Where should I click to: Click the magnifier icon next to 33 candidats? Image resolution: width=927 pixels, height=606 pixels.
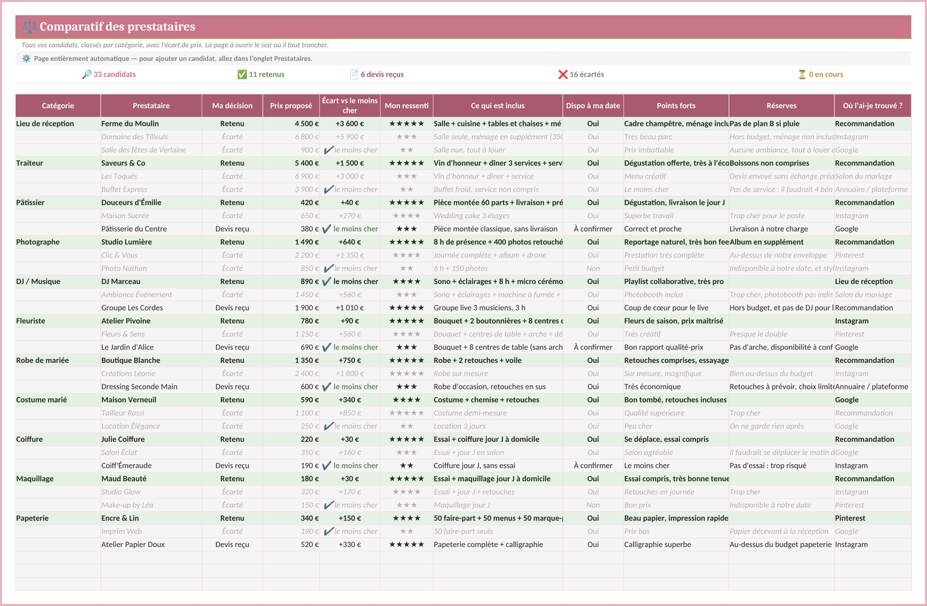pyautogui.click(x=87, y=74)
